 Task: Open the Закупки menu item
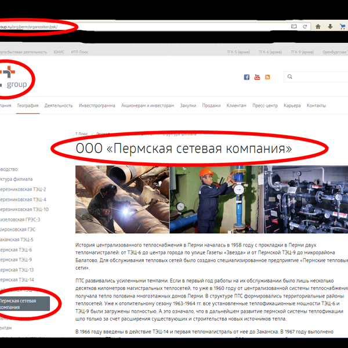coord(188,106)
